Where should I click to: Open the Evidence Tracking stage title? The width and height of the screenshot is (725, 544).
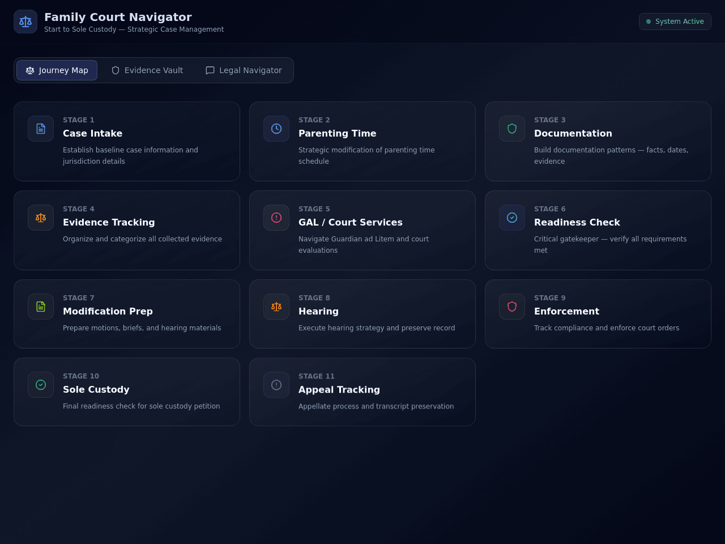[x=109, y=222]
